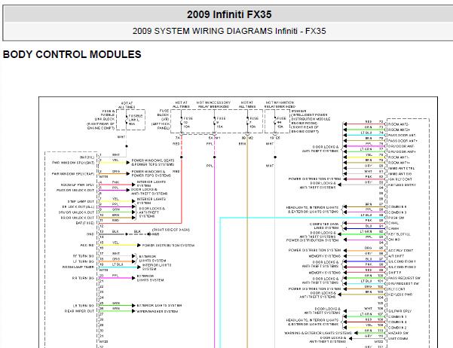Image resolution: width=453 pixels, height=348 pixels.
Task: Click the 'DRV DOOR ANT+' pin label
Action: coord(402,151)
